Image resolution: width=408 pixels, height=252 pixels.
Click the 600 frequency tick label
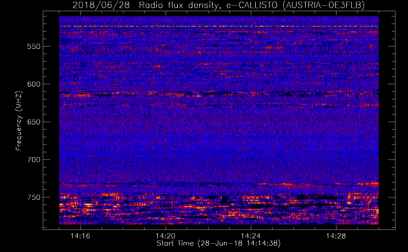pos(34,84)
